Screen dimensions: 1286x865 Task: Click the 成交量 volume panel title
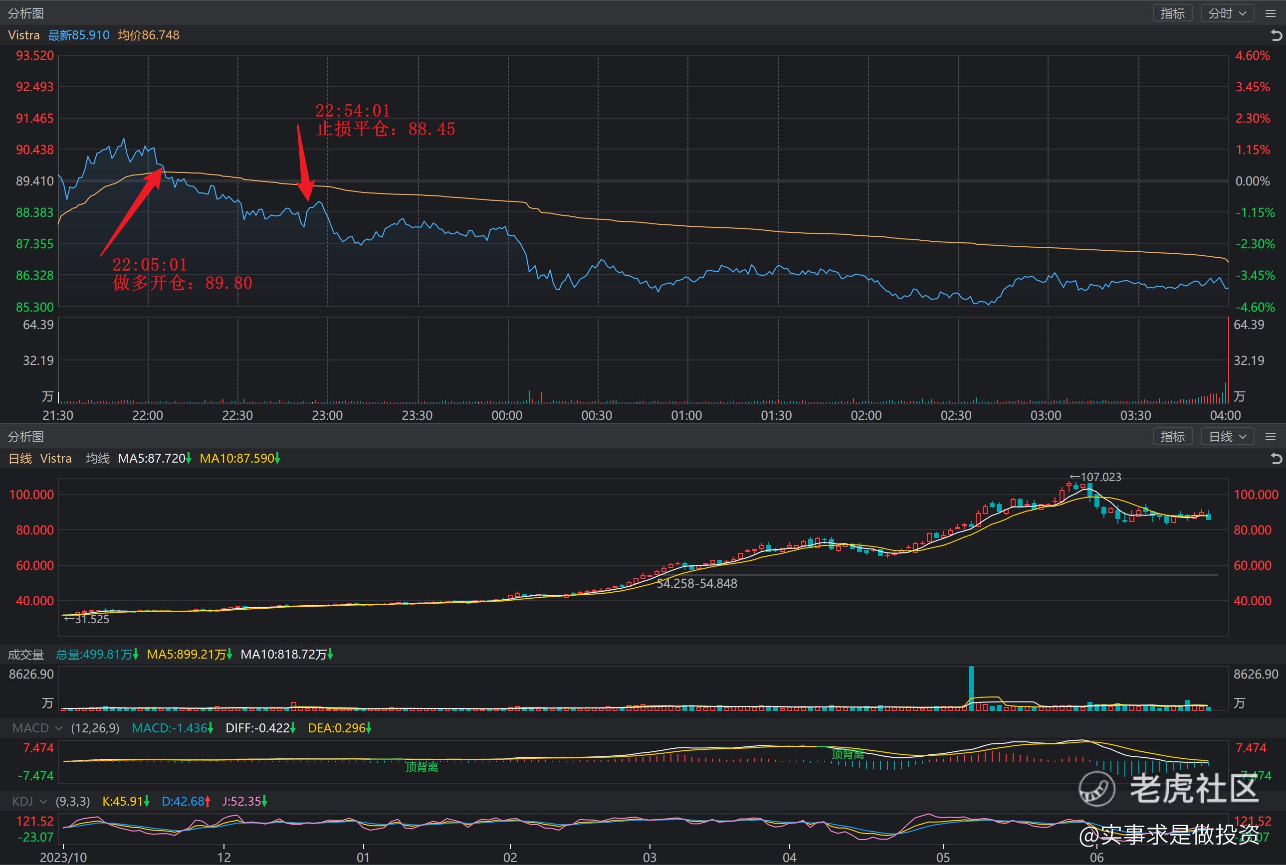[x=25, y=655]
